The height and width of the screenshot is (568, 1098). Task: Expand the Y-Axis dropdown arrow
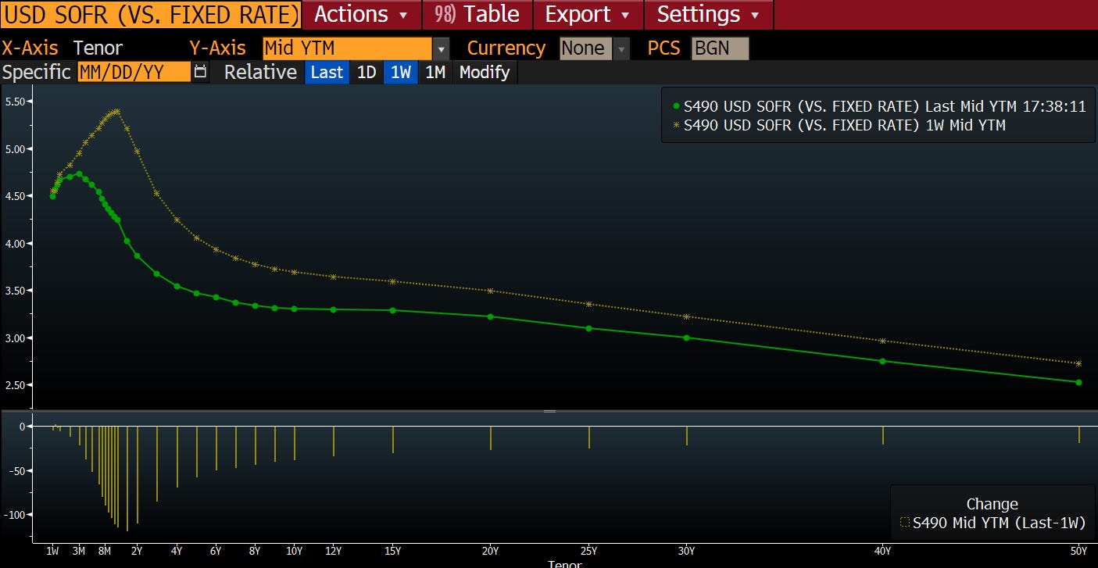coord(442,48)
